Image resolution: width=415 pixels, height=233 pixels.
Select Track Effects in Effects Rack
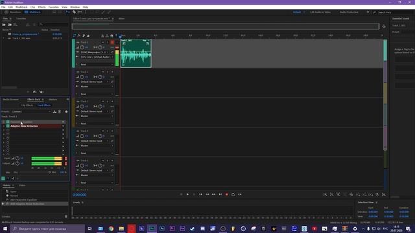click(x=44, y=105)
